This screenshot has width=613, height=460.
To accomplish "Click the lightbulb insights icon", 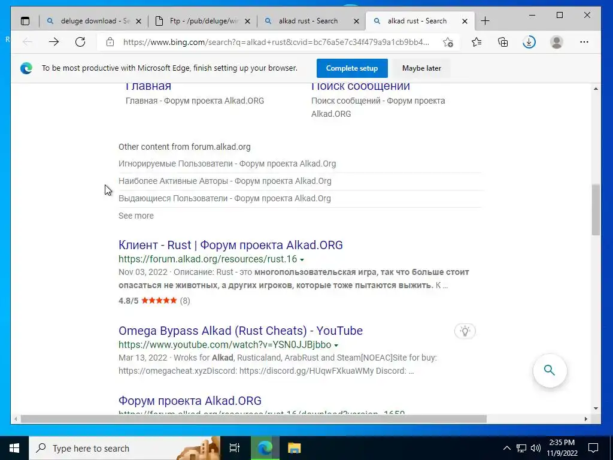I will tap(465, 331).
